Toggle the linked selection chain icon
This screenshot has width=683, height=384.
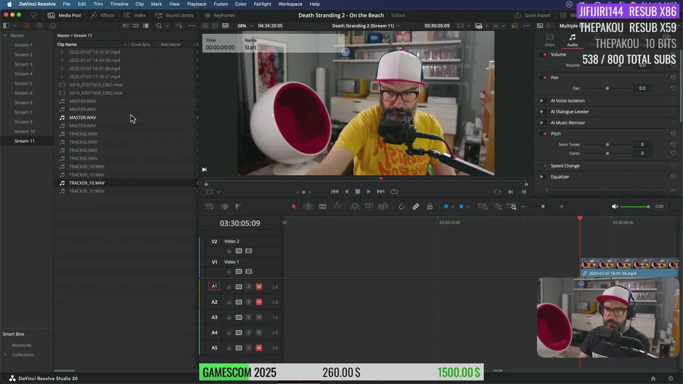coord(416,206)
